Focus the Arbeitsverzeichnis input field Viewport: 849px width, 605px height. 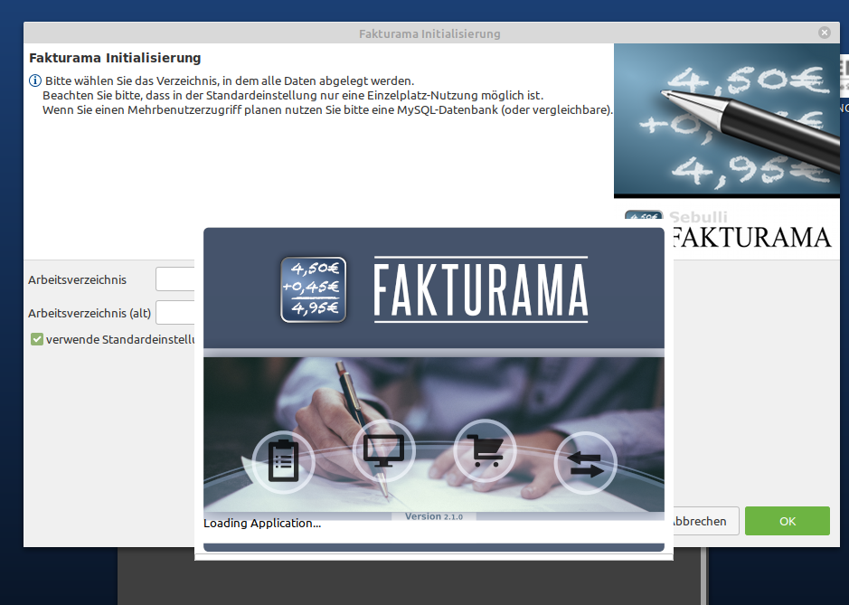[x=175, y=279]
